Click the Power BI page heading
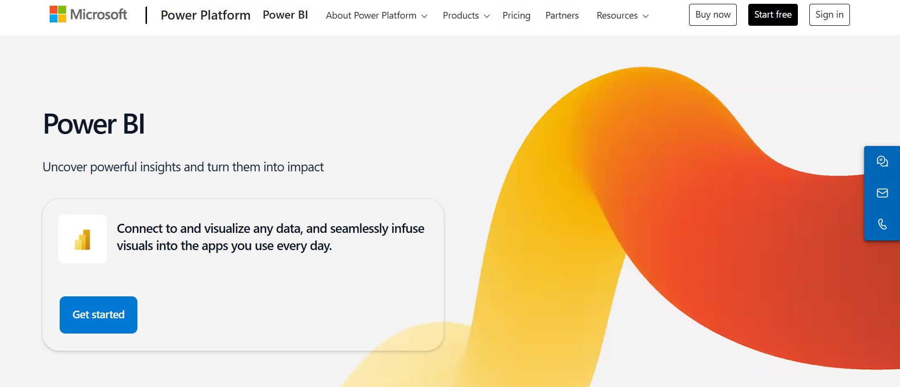 pyautogui.click(x=94, y=124)
